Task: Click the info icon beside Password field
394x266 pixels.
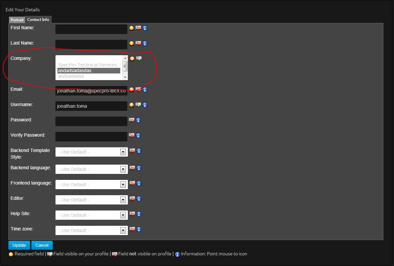Action: (138, 120)
